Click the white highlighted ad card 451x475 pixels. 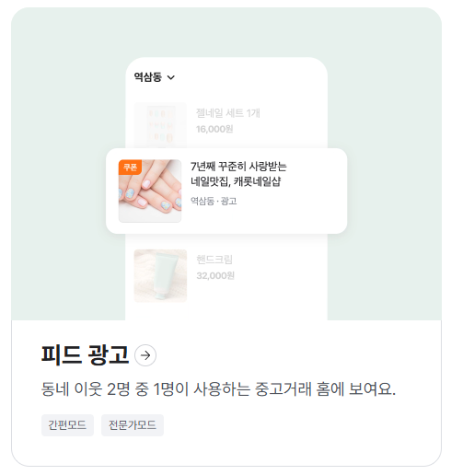(x=226, y=191)
